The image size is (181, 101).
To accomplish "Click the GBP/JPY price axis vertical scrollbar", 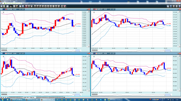I will pos(180,29).
